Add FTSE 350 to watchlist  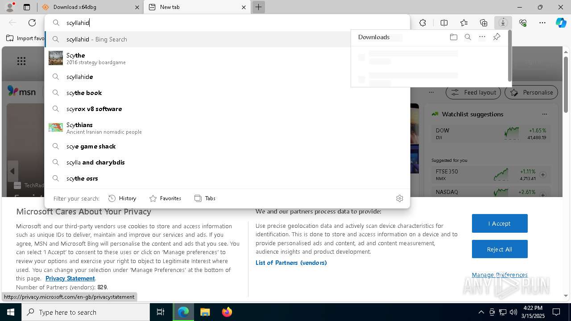coord(543,175)
